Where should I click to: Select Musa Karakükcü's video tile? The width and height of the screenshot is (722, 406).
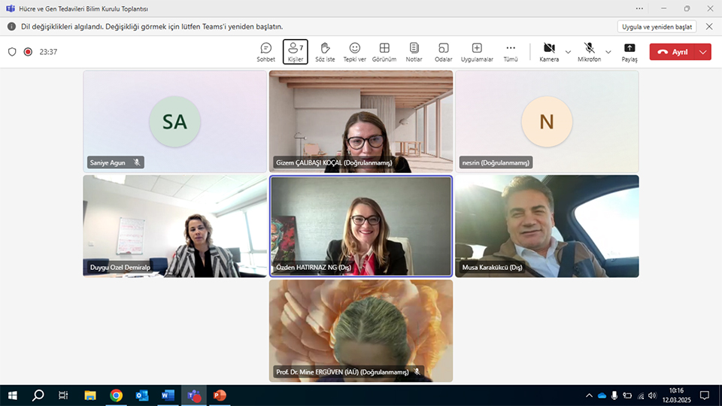coord(547,226)
